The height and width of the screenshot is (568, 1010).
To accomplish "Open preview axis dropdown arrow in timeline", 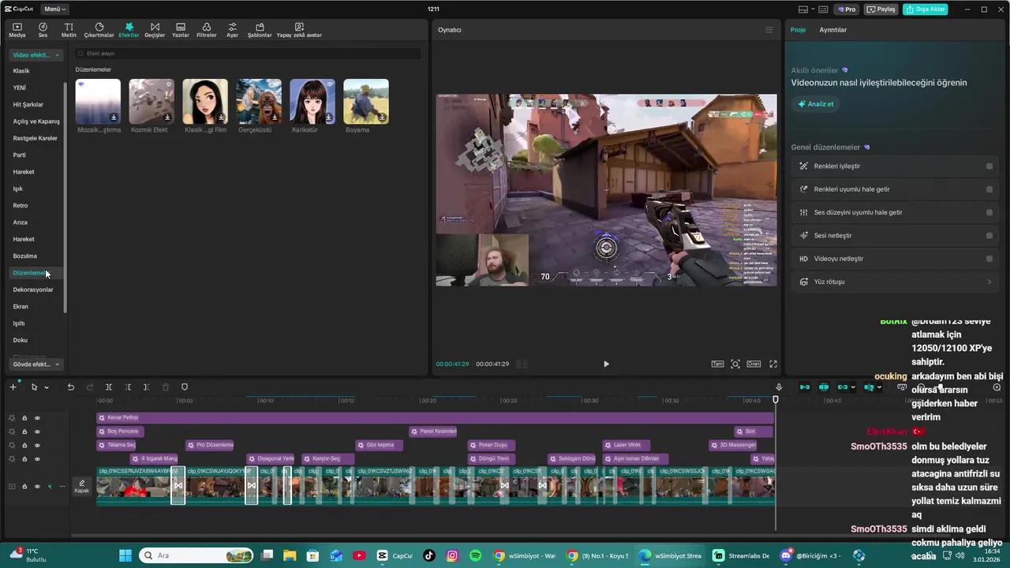I will tap(881, 387).
